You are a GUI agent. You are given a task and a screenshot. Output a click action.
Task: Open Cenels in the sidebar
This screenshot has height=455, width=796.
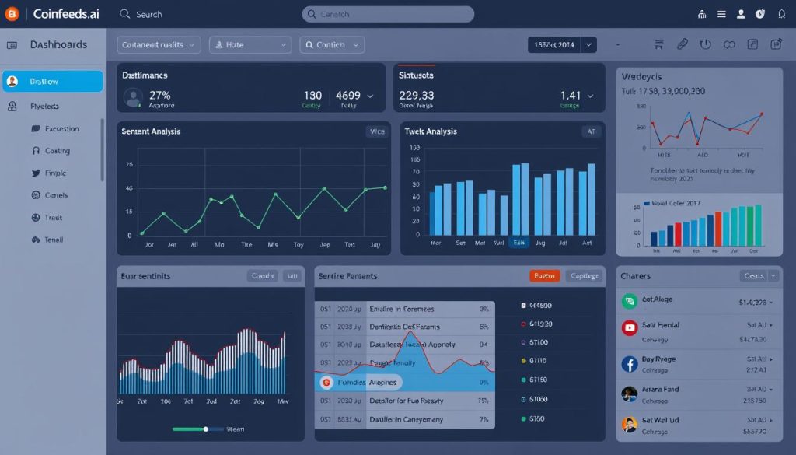(56, 195)
